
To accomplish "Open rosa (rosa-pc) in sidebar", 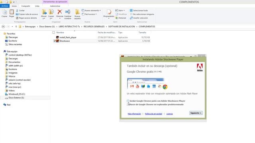I will click(x=15, y=87).
